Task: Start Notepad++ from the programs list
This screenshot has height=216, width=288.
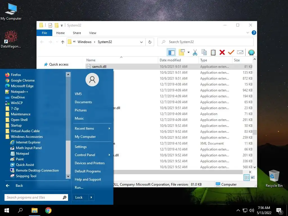Action: click(x=17, y=92)
